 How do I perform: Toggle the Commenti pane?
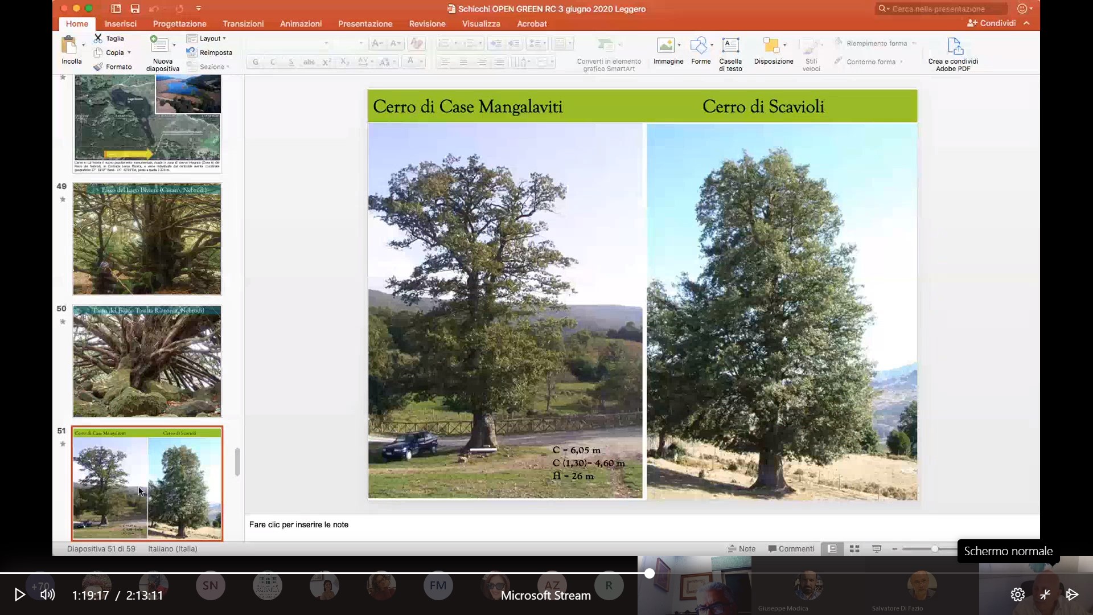(x=791, y=549)
